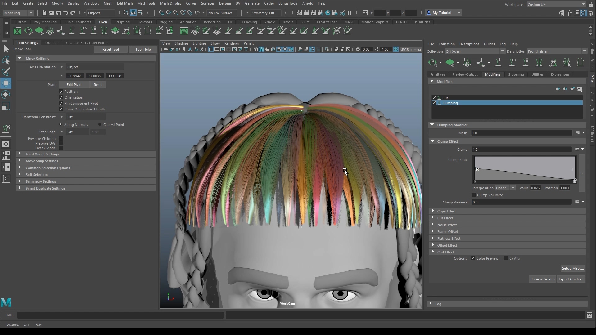Enable the Clump Volumize checkbox
Viewport: 596px width, 335px height.
(x=474, y=195)
